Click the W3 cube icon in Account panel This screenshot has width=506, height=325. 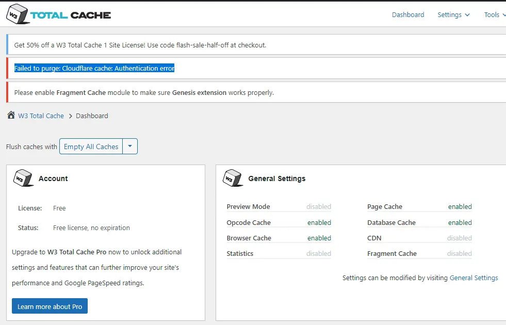pyautogui.click(x=23, y=178)
